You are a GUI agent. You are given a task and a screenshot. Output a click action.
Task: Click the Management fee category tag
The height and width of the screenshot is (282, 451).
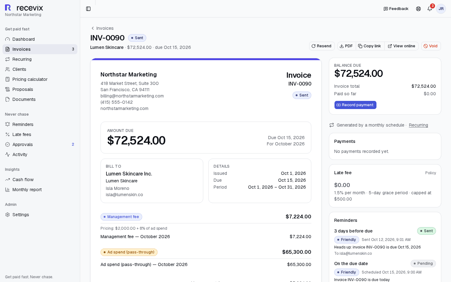coord(121,217)
